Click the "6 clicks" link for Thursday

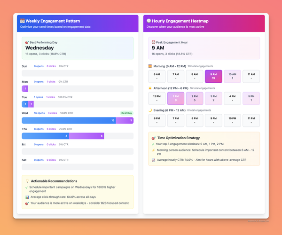click(x=51, y=129)
